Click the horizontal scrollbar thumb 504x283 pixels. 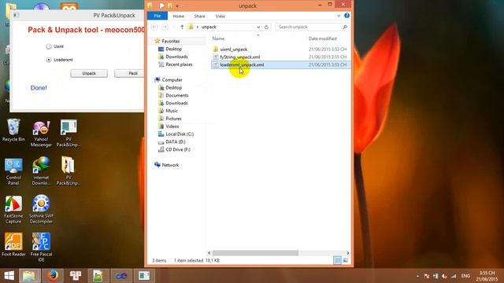(255, 253)
